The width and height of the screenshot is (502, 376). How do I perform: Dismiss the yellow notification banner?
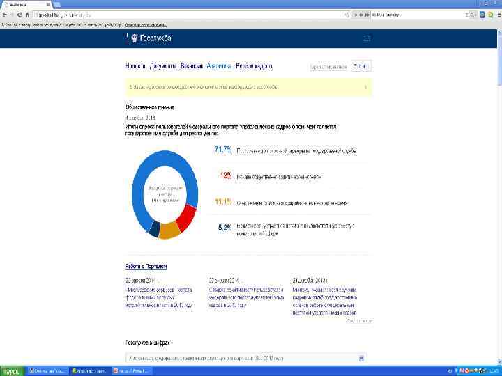tap(365, 87)
